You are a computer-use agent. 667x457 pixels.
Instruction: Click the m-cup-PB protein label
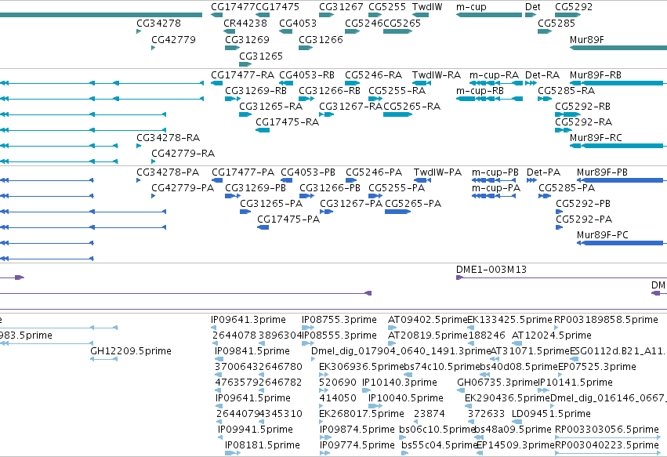point(495,172)
